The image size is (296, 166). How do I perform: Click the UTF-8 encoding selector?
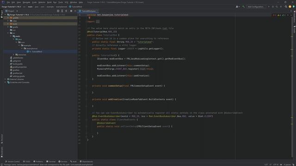[276, 165]
